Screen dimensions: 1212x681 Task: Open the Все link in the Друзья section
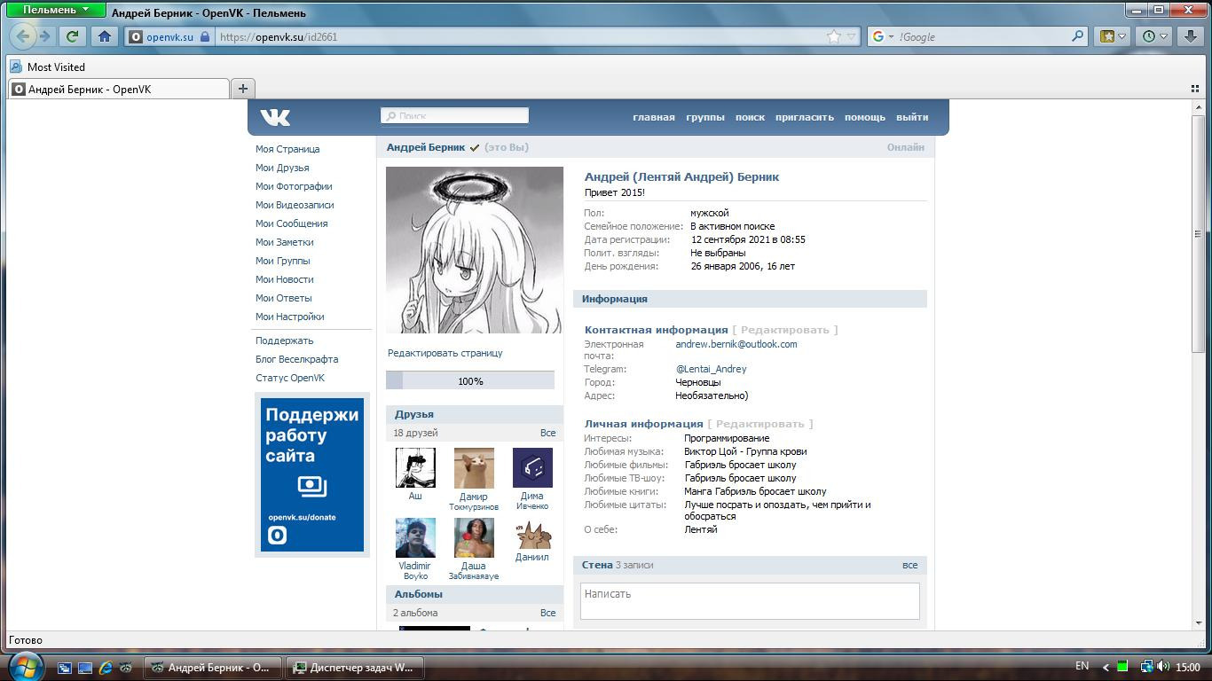547,433
